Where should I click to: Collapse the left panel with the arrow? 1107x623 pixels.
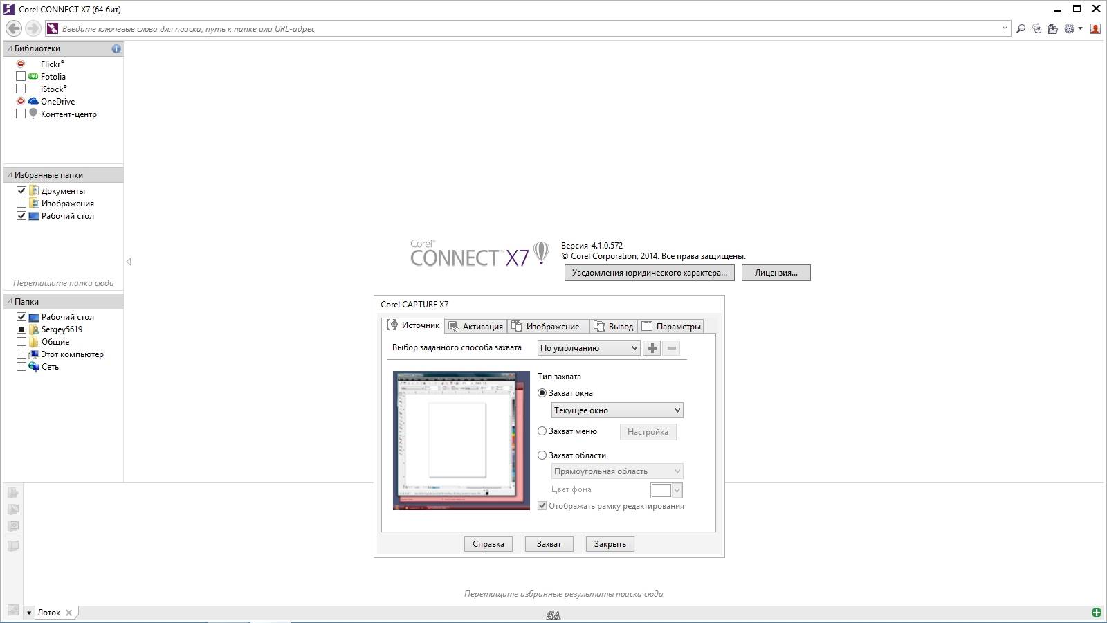(x=129, y=262)
